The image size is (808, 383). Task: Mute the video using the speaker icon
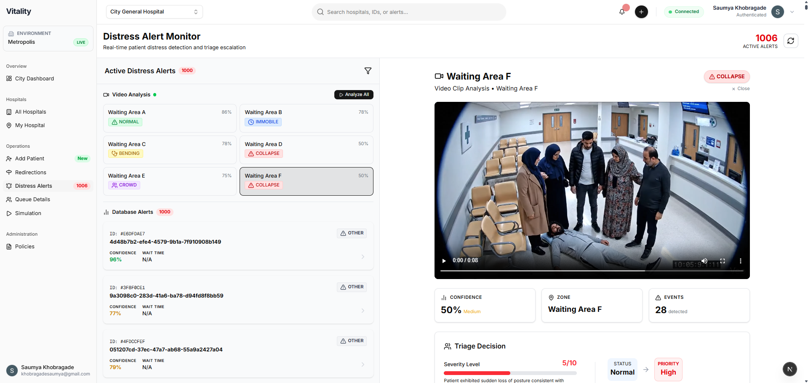click(704, 261)
